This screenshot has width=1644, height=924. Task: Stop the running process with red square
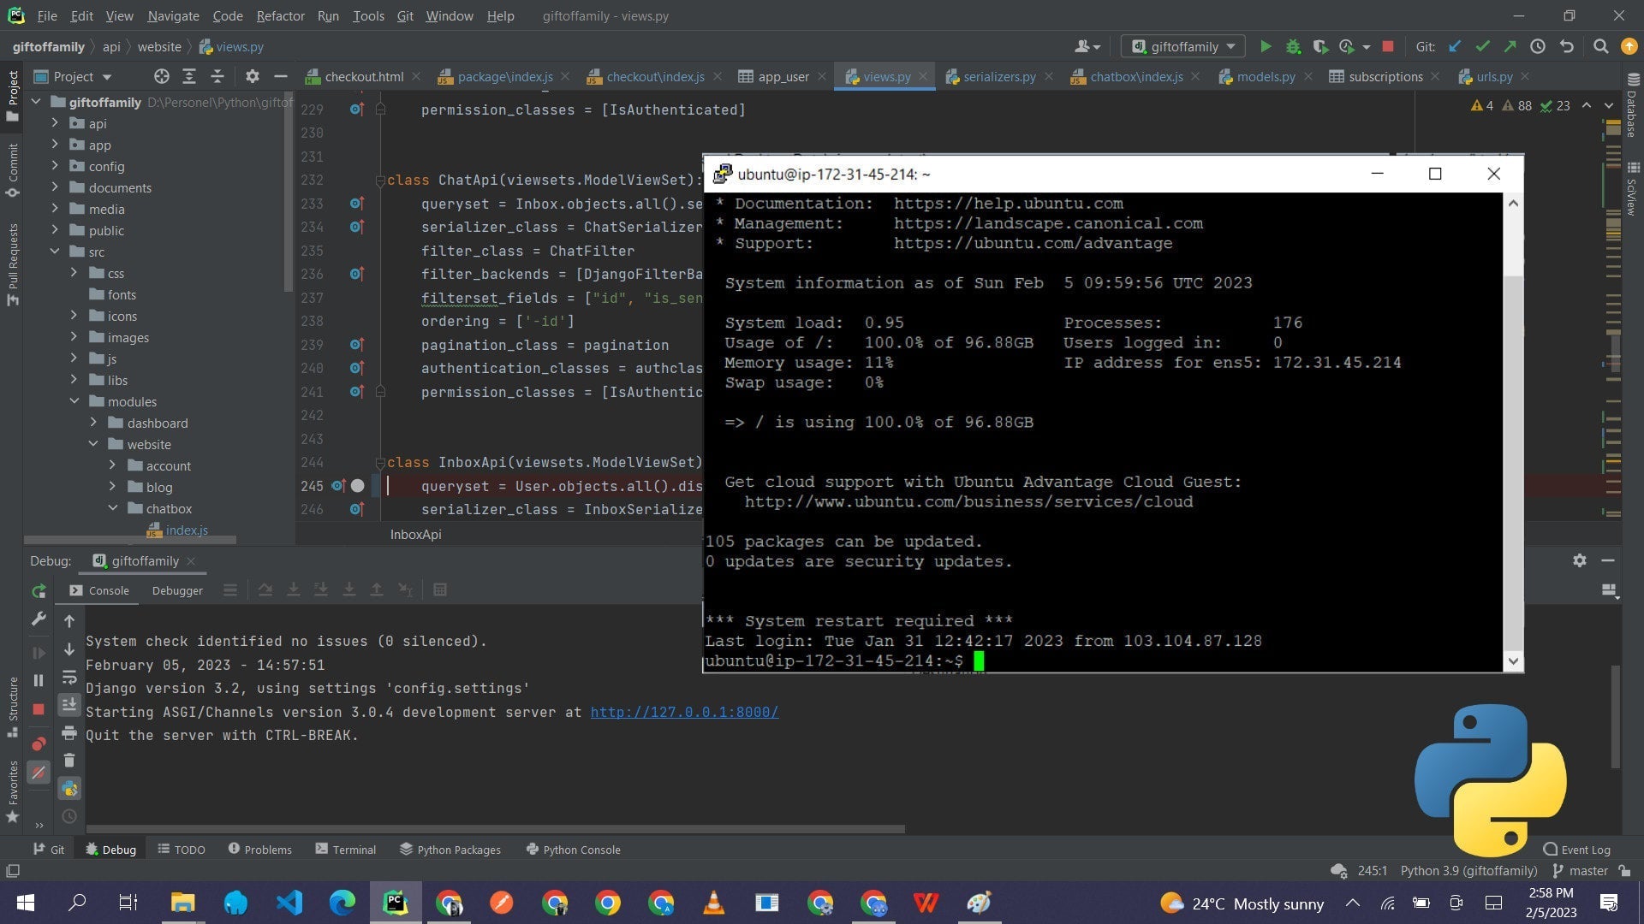(x=1388, y=46)
